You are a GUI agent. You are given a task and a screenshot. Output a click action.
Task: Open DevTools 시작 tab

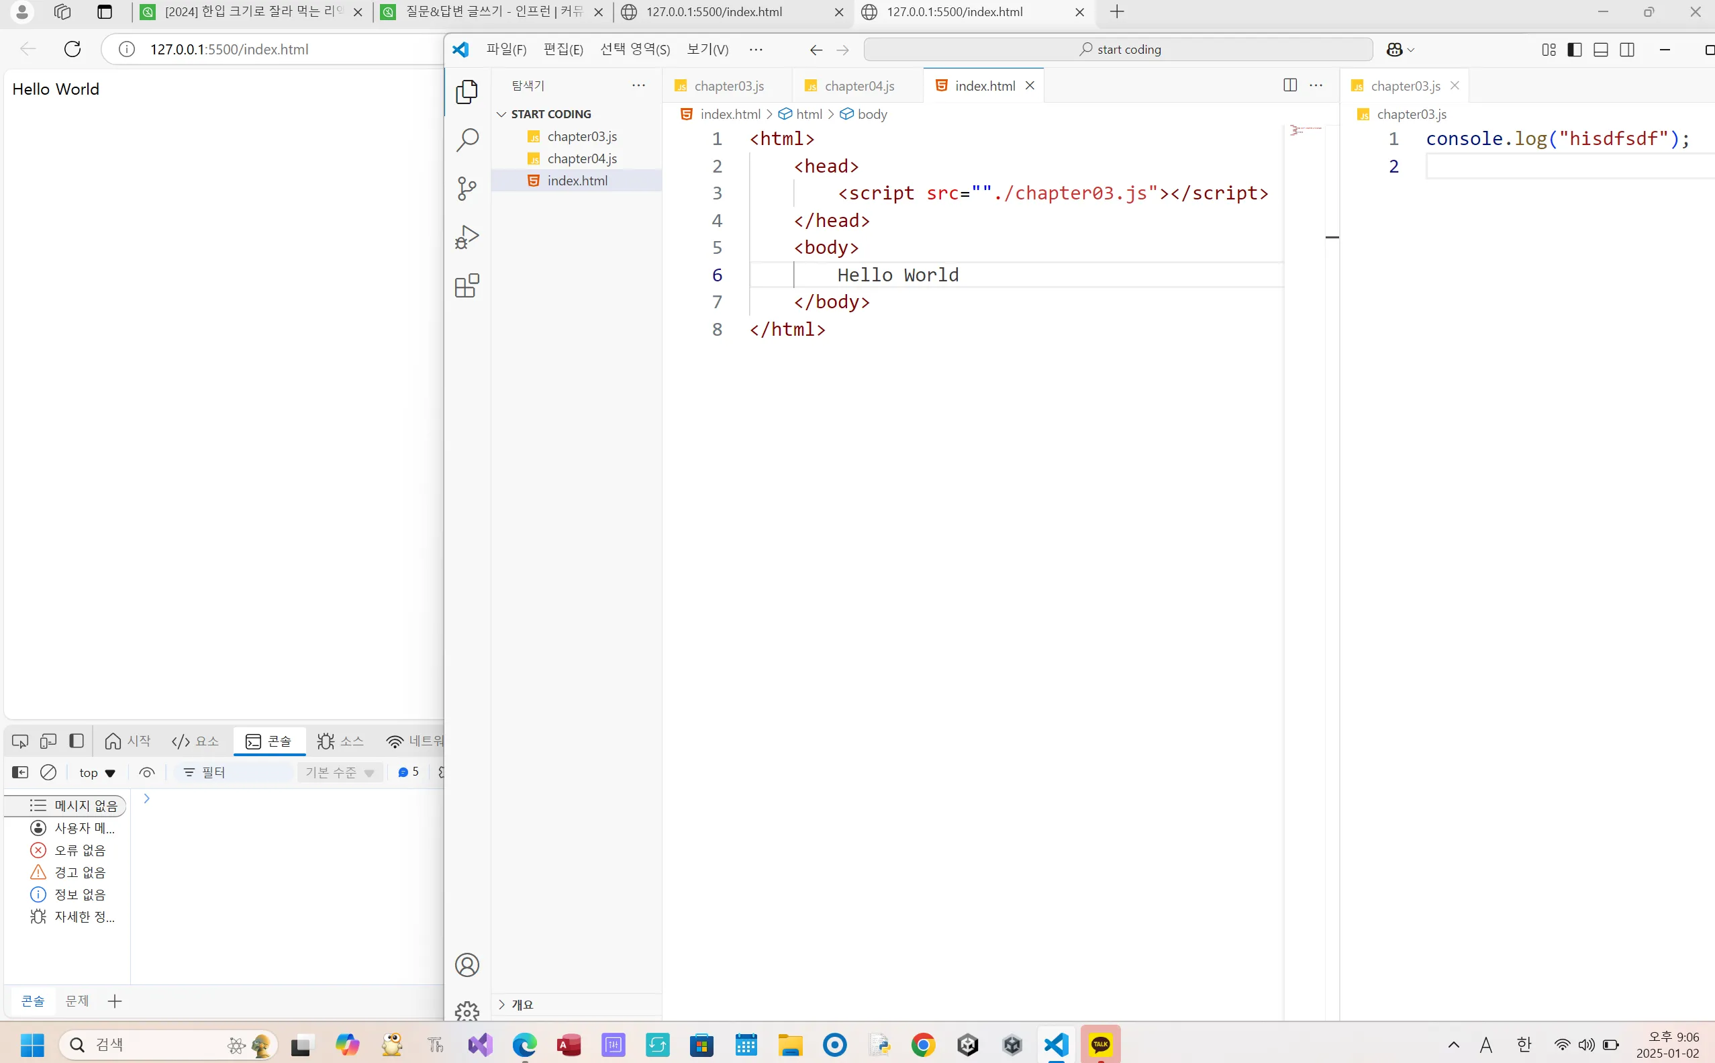(127, 740)
